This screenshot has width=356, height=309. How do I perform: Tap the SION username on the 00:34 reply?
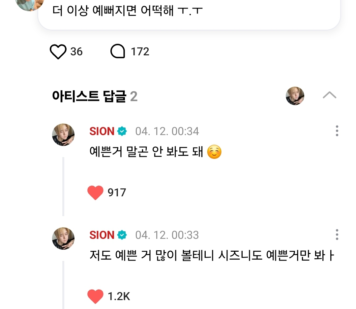(102, 131)
